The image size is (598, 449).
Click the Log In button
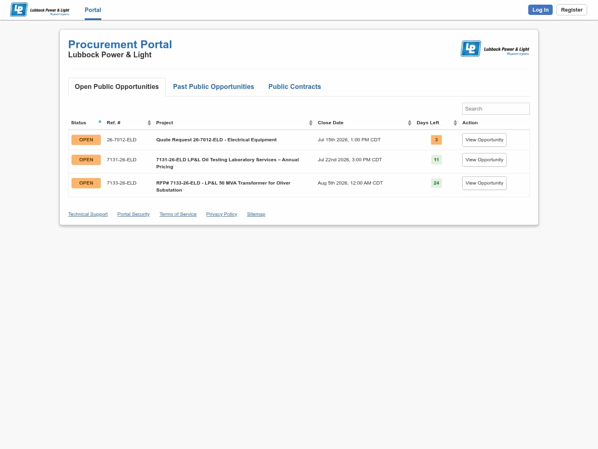540,10
